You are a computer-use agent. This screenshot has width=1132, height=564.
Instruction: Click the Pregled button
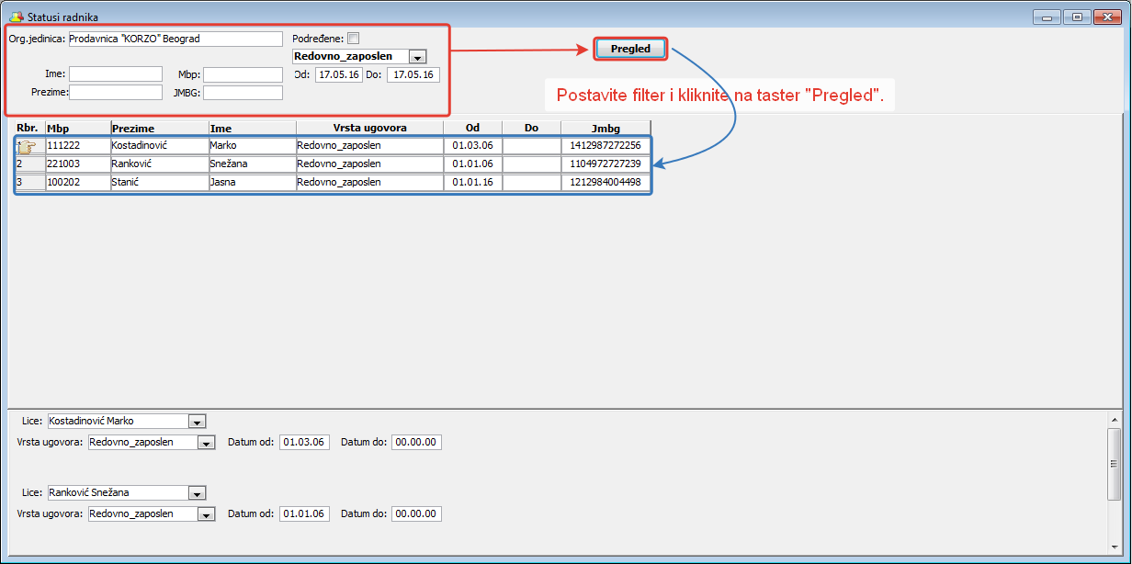[x=630, y=49]
